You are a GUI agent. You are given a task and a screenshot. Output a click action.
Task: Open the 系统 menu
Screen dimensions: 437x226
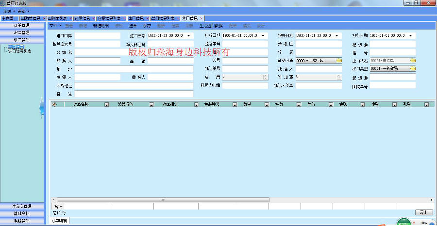(x=9, y=12)
